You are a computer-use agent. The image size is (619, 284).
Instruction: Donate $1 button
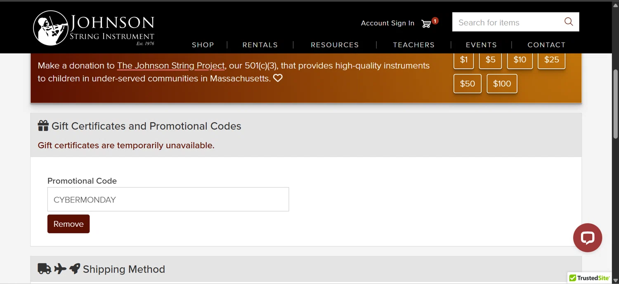point(464,60)
